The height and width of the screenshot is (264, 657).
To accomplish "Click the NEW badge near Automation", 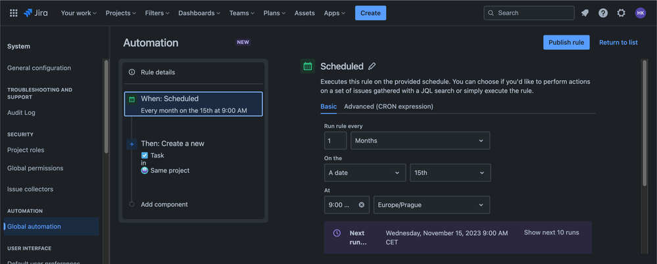I will click(x=243, y=42).
